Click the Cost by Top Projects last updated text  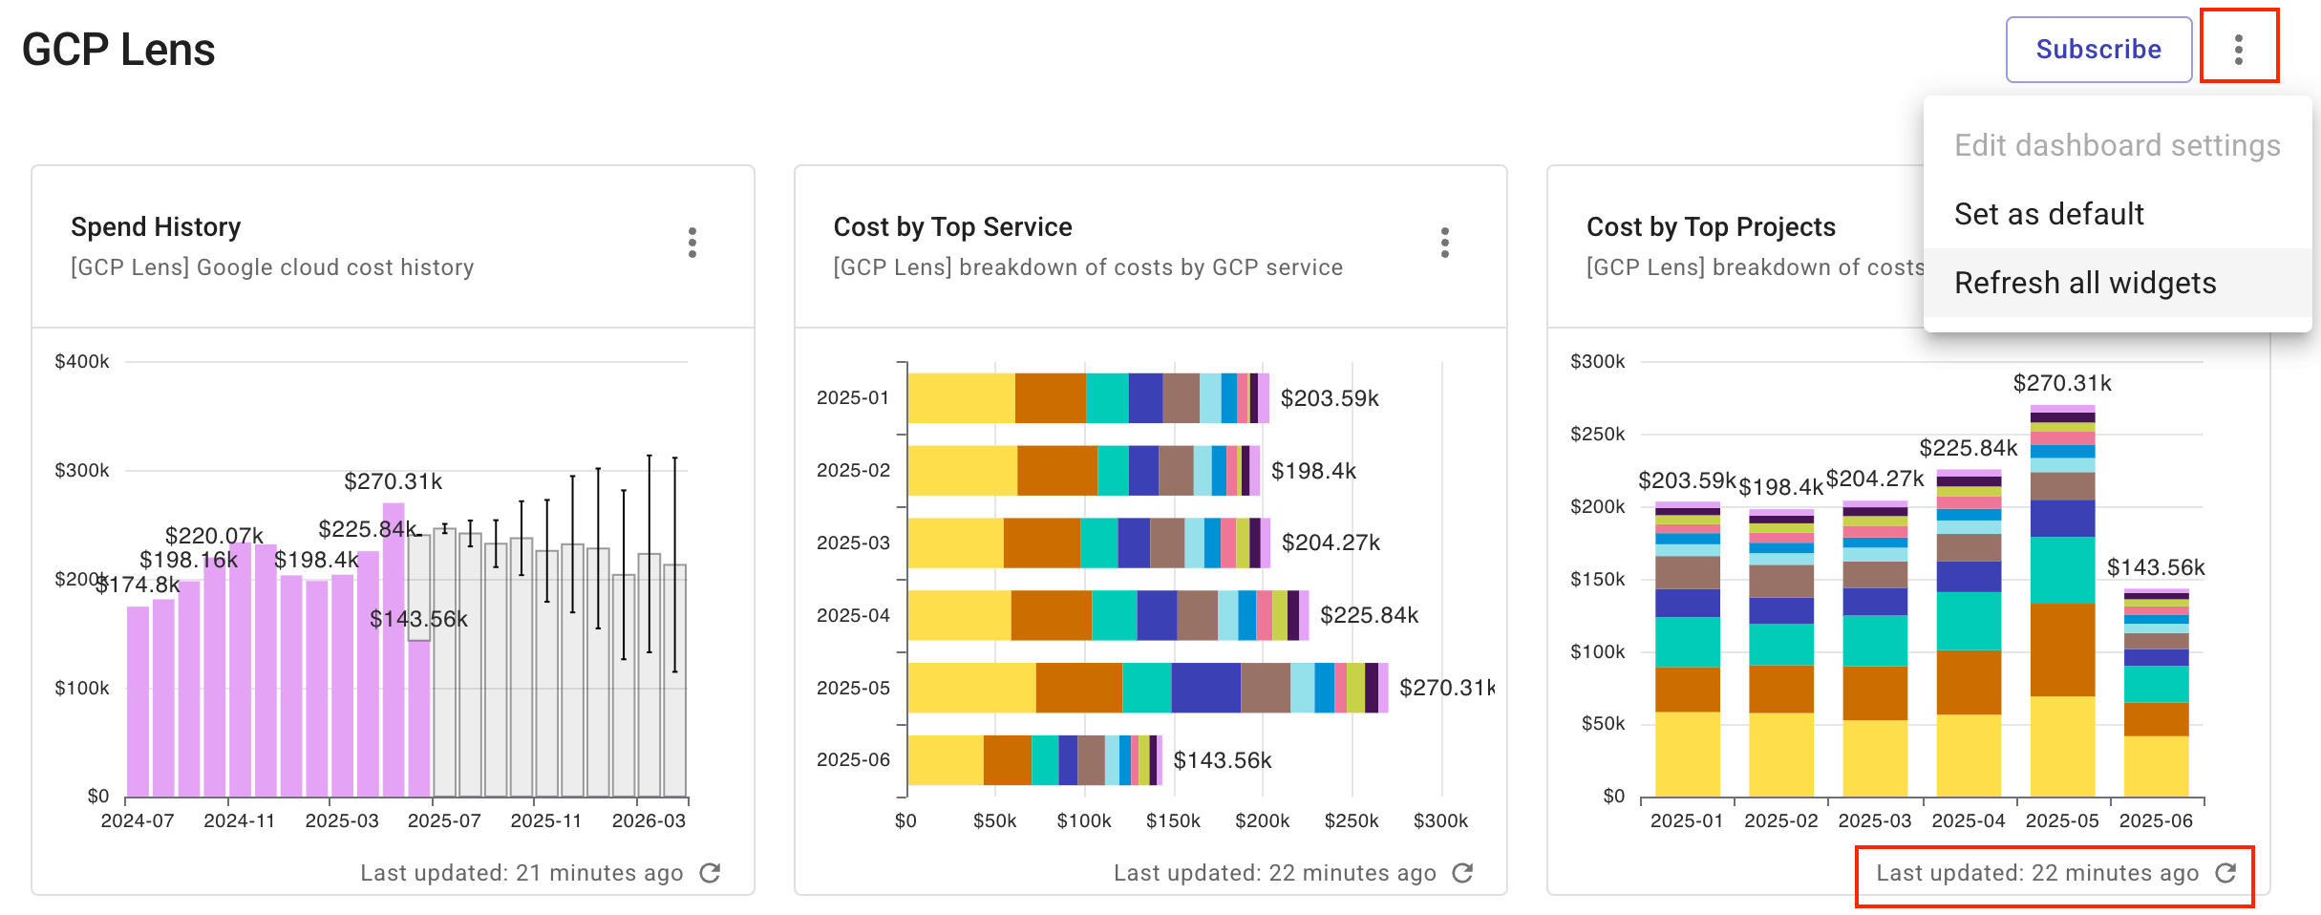tap(2037, 873)
